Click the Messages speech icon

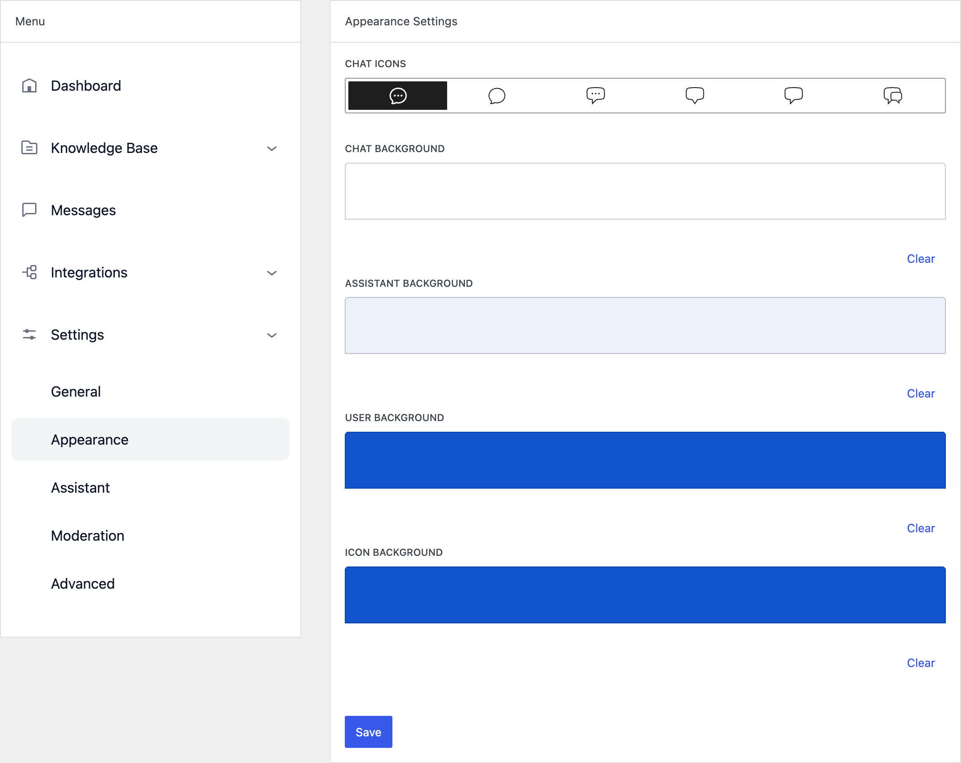tap(29, 210)
